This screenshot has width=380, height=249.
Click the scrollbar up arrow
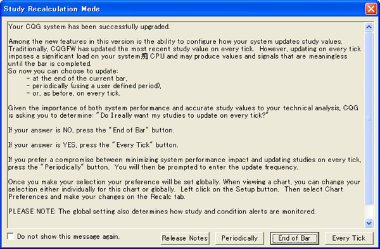click(369, 27)
